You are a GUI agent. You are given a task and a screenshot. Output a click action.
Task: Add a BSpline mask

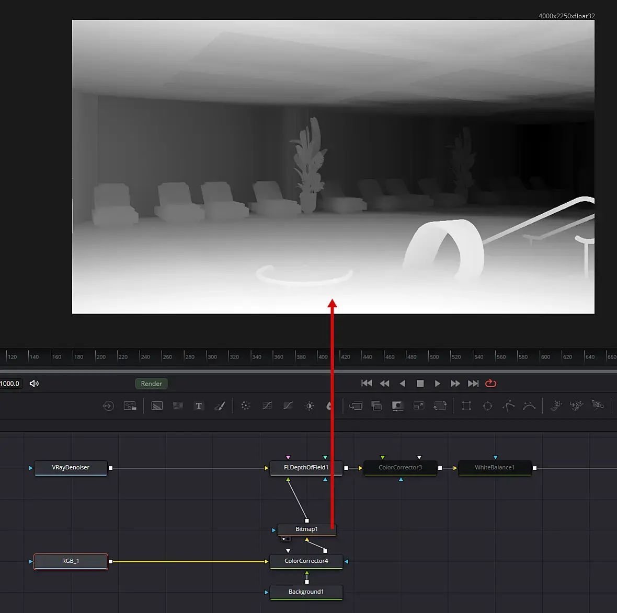pos(529,406)
